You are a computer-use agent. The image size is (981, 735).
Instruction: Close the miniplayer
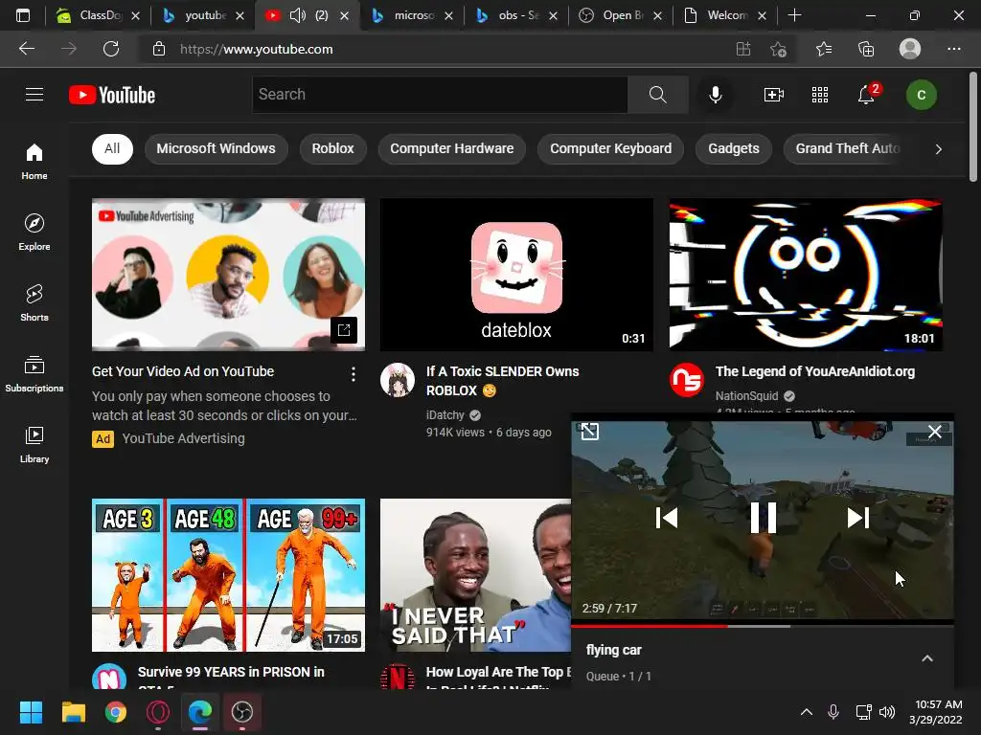click(x=935, y=432)
